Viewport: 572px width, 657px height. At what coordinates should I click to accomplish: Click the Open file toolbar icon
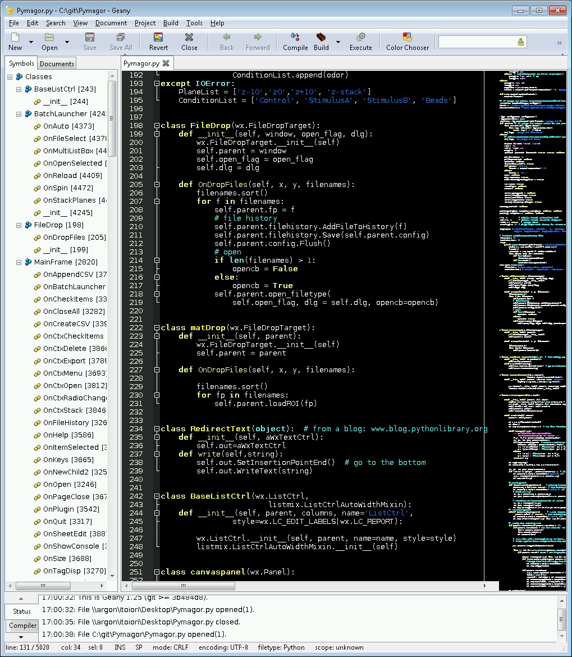coord(49,37)
